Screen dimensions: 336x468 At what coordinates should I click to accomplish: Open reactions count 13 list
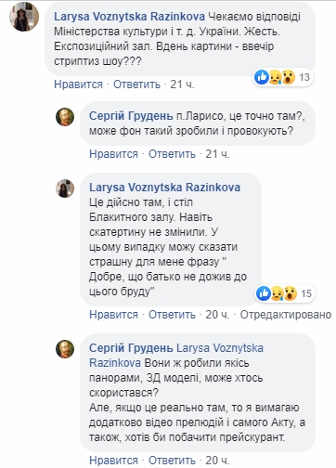304,77
